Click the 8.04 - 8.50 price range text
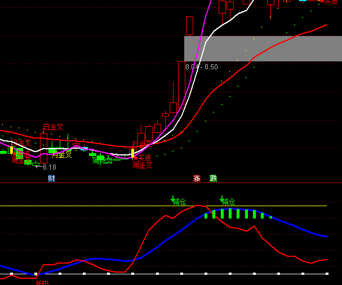Image resolution: width=342 pixels, height=285 pixels. tap(202, 67)
